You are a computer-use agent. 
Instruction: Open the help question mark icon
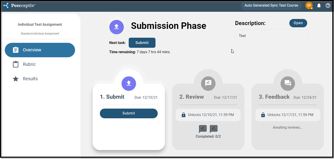(328, 5)
